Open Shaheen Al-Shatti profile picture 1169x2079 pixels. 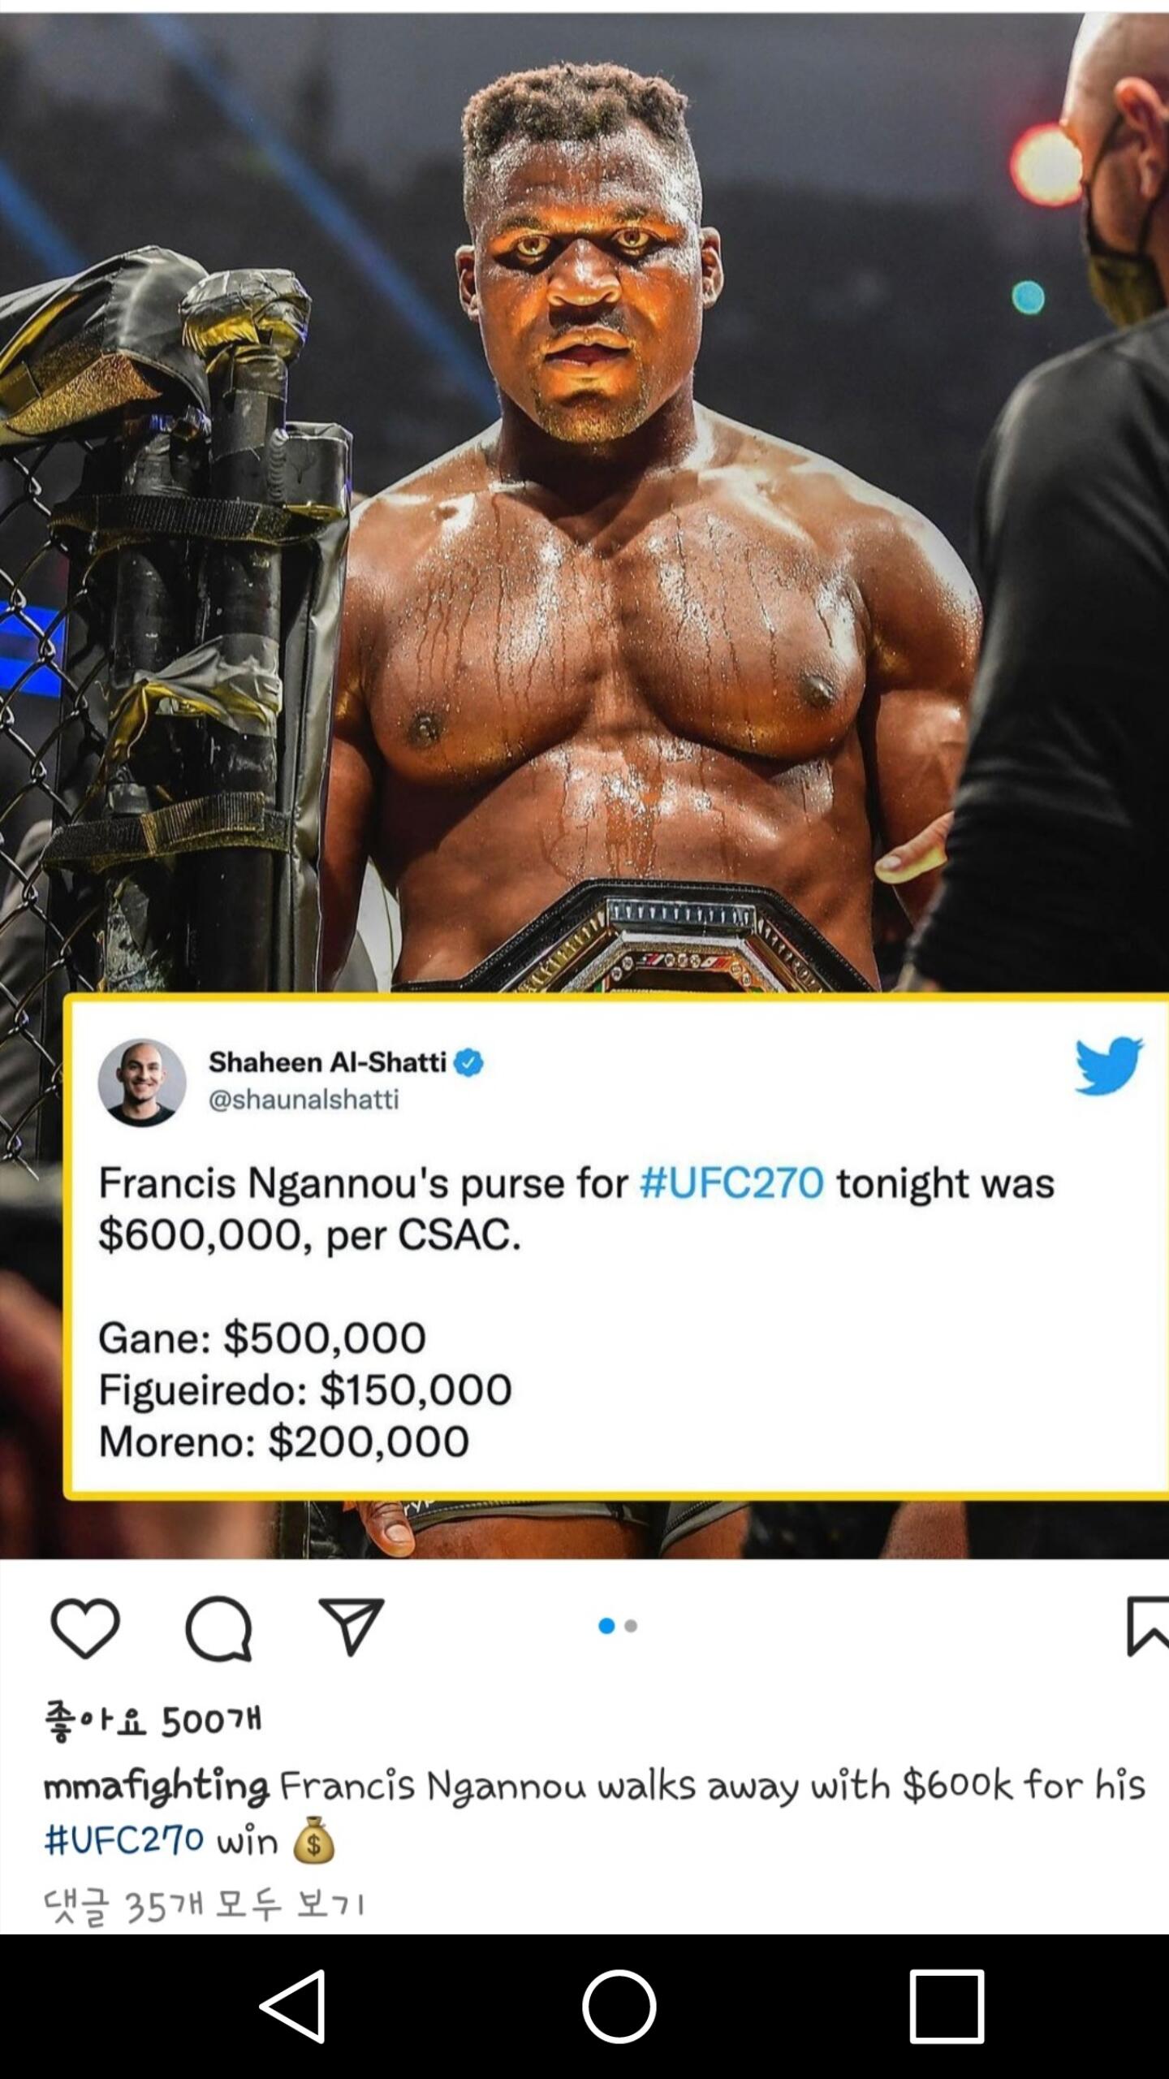142,1083
